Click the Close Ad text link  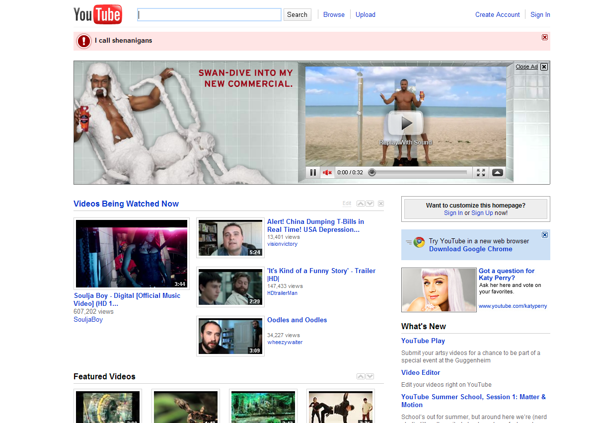point(526,67)
